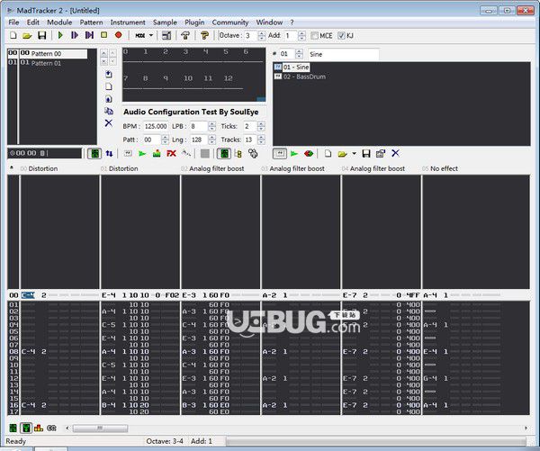The height and width of the screenshot is (451, 540).
Task: Open the mixer window icon on the main toolbar
Action: pos(166,35)
